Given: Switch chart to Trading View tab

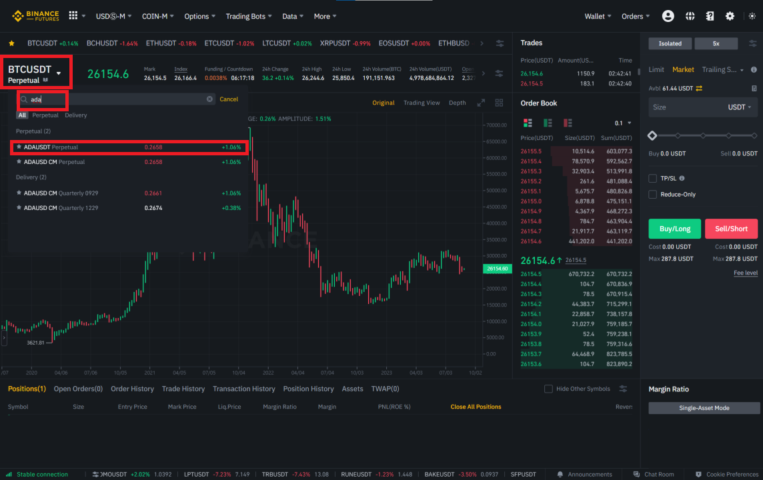Looking at the screenshot, I should coord(422,103).
